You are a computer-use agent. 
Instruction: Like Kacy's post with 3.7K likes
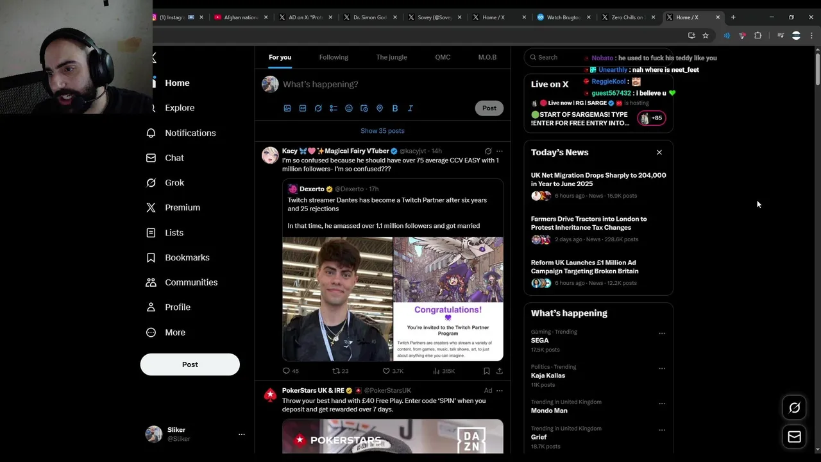[x=386, y=371]
